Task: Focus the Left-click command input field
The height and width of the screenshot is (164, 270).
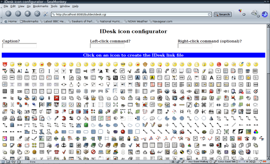Action: pos(107,46)
